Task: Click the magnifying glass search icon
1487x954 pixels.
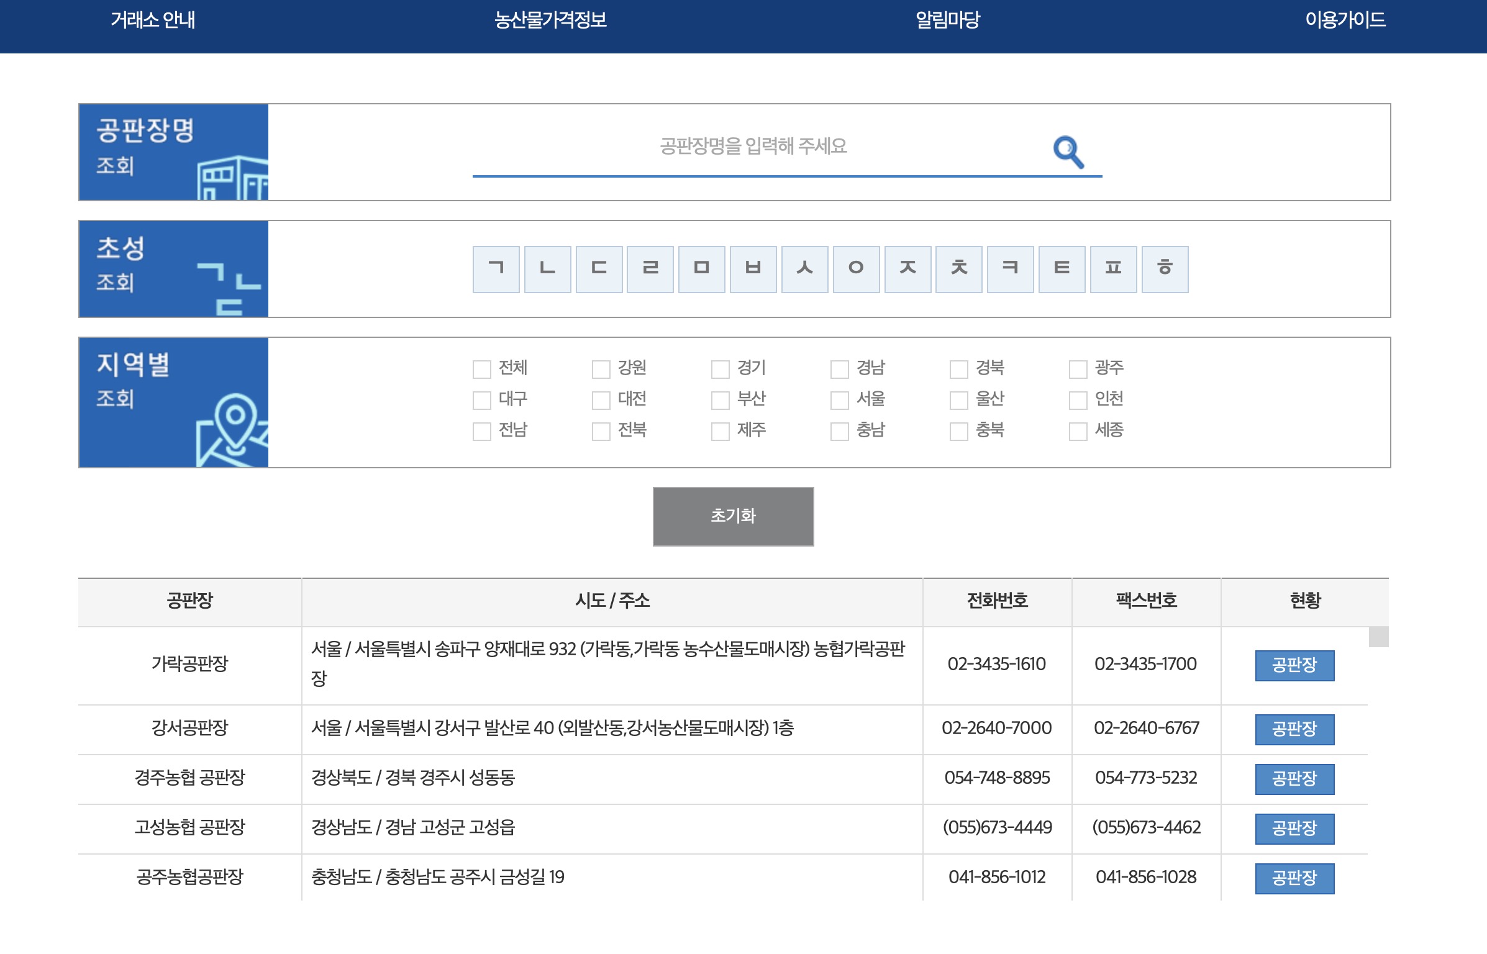Action: click(x=1068, y=152)
